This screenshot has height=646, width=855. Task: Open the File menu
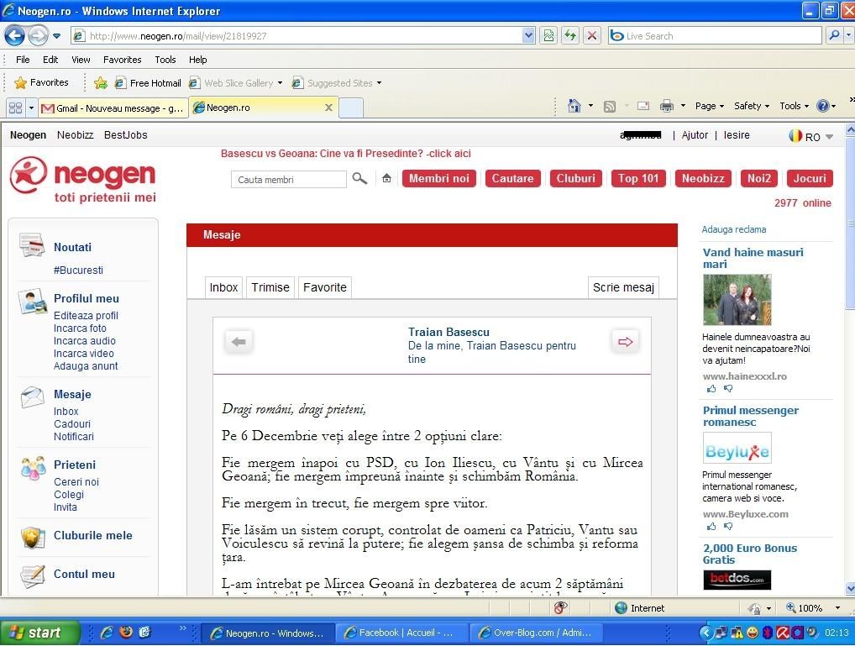pyautogui.click(x=23, y=60)
